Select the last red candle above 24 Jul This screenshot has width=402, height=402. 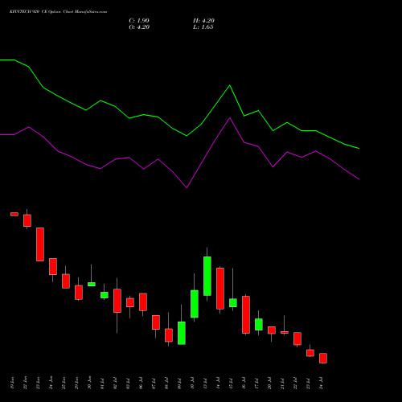point(323,358)
